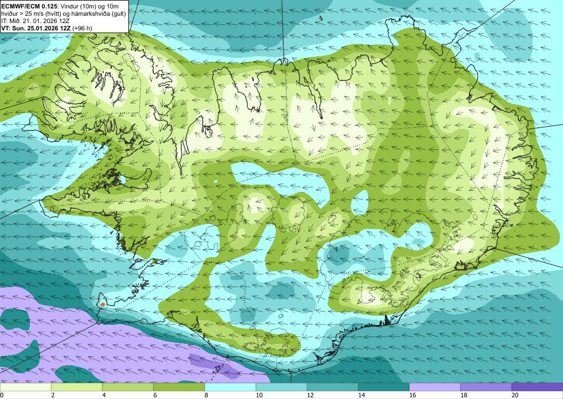The width and height of the screenshot is (563, 399).
Task: Click the palest cream 0–2 legend swatch
Action: tap(25, 387)
